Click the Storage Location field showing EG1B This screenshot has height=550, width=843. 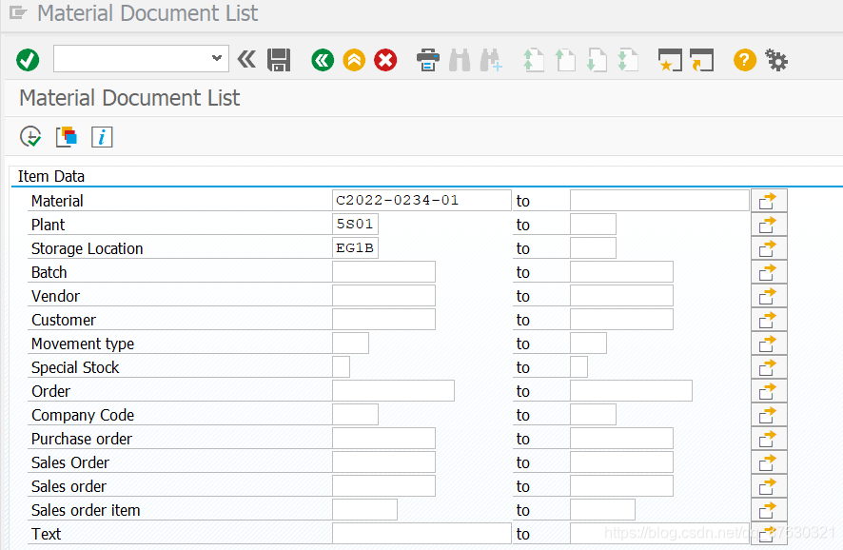click(x=354, y=247)
